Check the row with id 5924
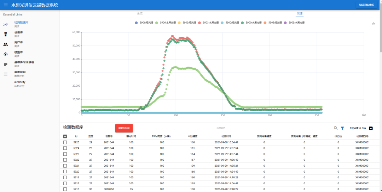Image resolution: width=382 pixels, height=192 pixels. 65,148
